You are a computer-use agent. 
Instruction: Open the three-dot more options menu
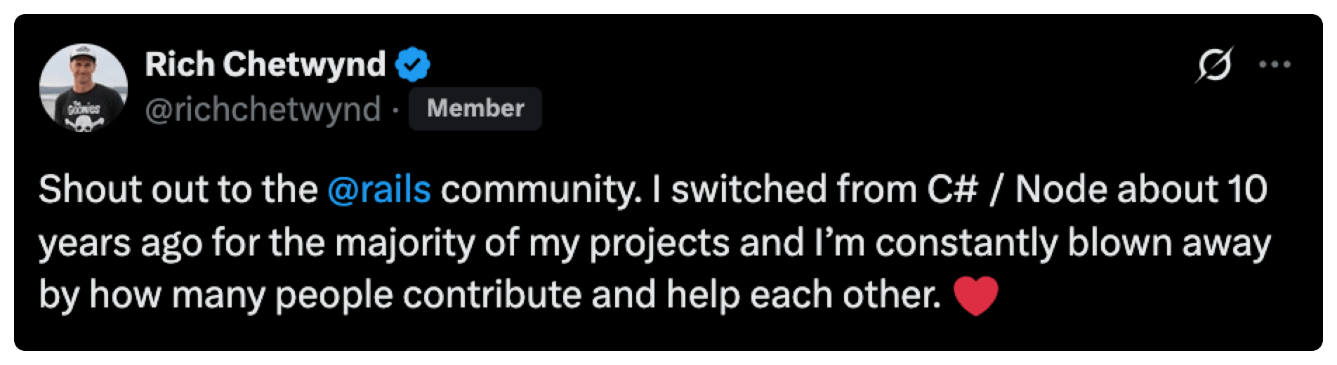coord(1275,65)
